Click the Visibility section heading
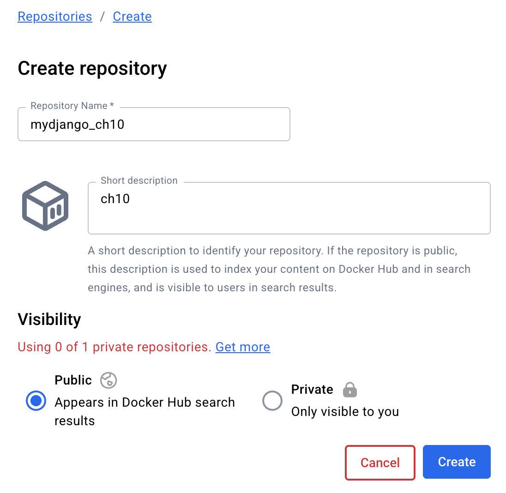The height and width of the screenshot is (493, 506). coord(49,319)
